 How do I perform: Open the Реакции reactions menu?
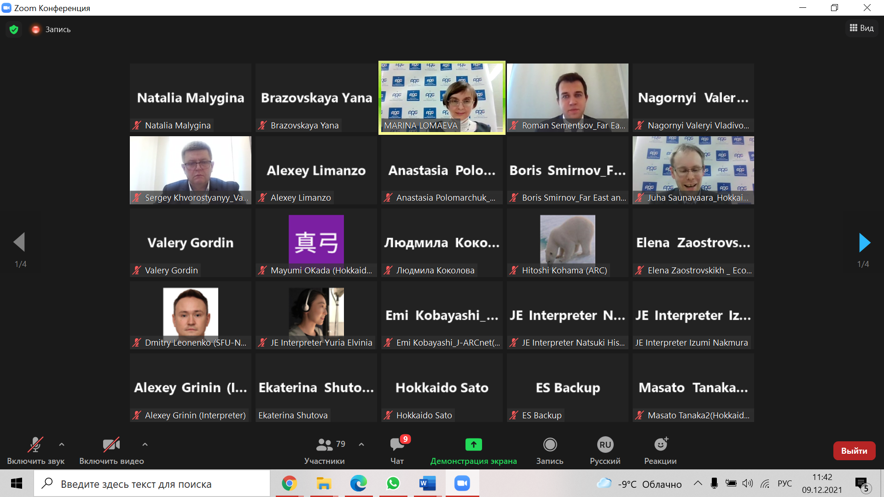660,451
